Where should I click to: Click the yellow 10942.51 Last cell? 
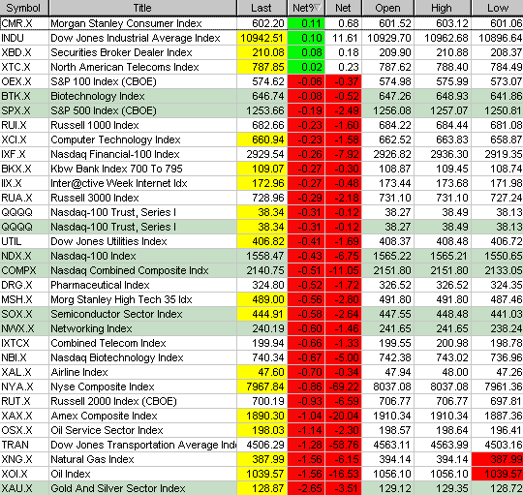point(262,38)
